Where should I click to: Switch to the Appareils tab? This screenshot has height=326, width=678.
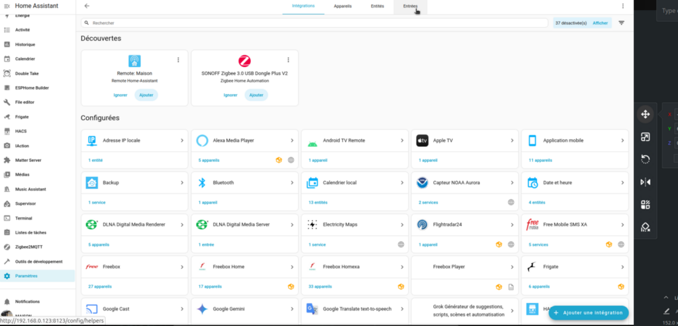point(342,6)
